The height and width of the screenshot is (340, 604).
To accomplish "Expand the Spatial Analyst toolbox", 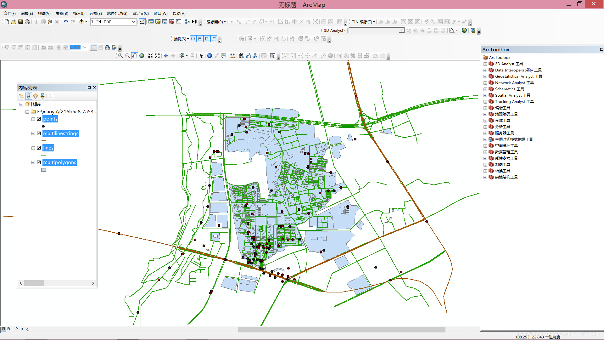I will tap(485, 95).
